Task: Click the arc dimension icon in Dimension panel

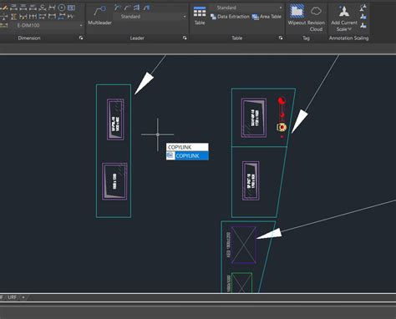Action: (x=43, y=8)
